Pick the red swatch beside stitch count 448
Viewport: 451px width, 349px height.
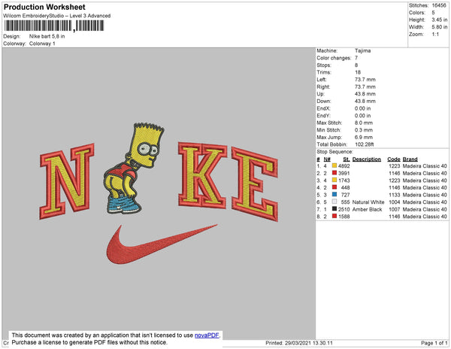[334, 187]
